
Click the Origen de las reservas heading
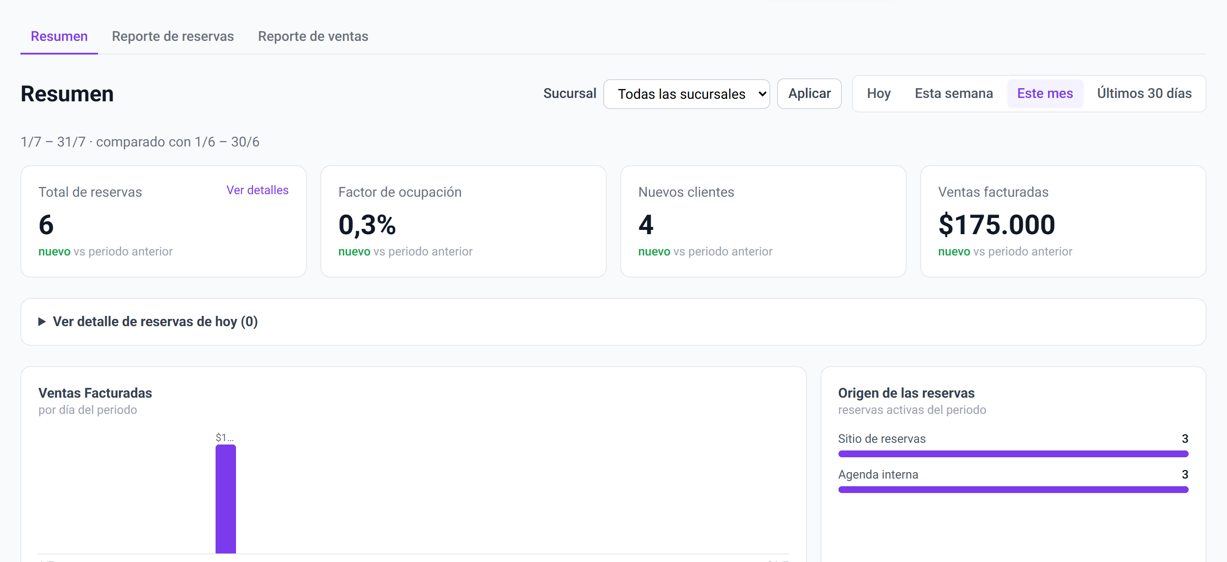tap(906, 393)
